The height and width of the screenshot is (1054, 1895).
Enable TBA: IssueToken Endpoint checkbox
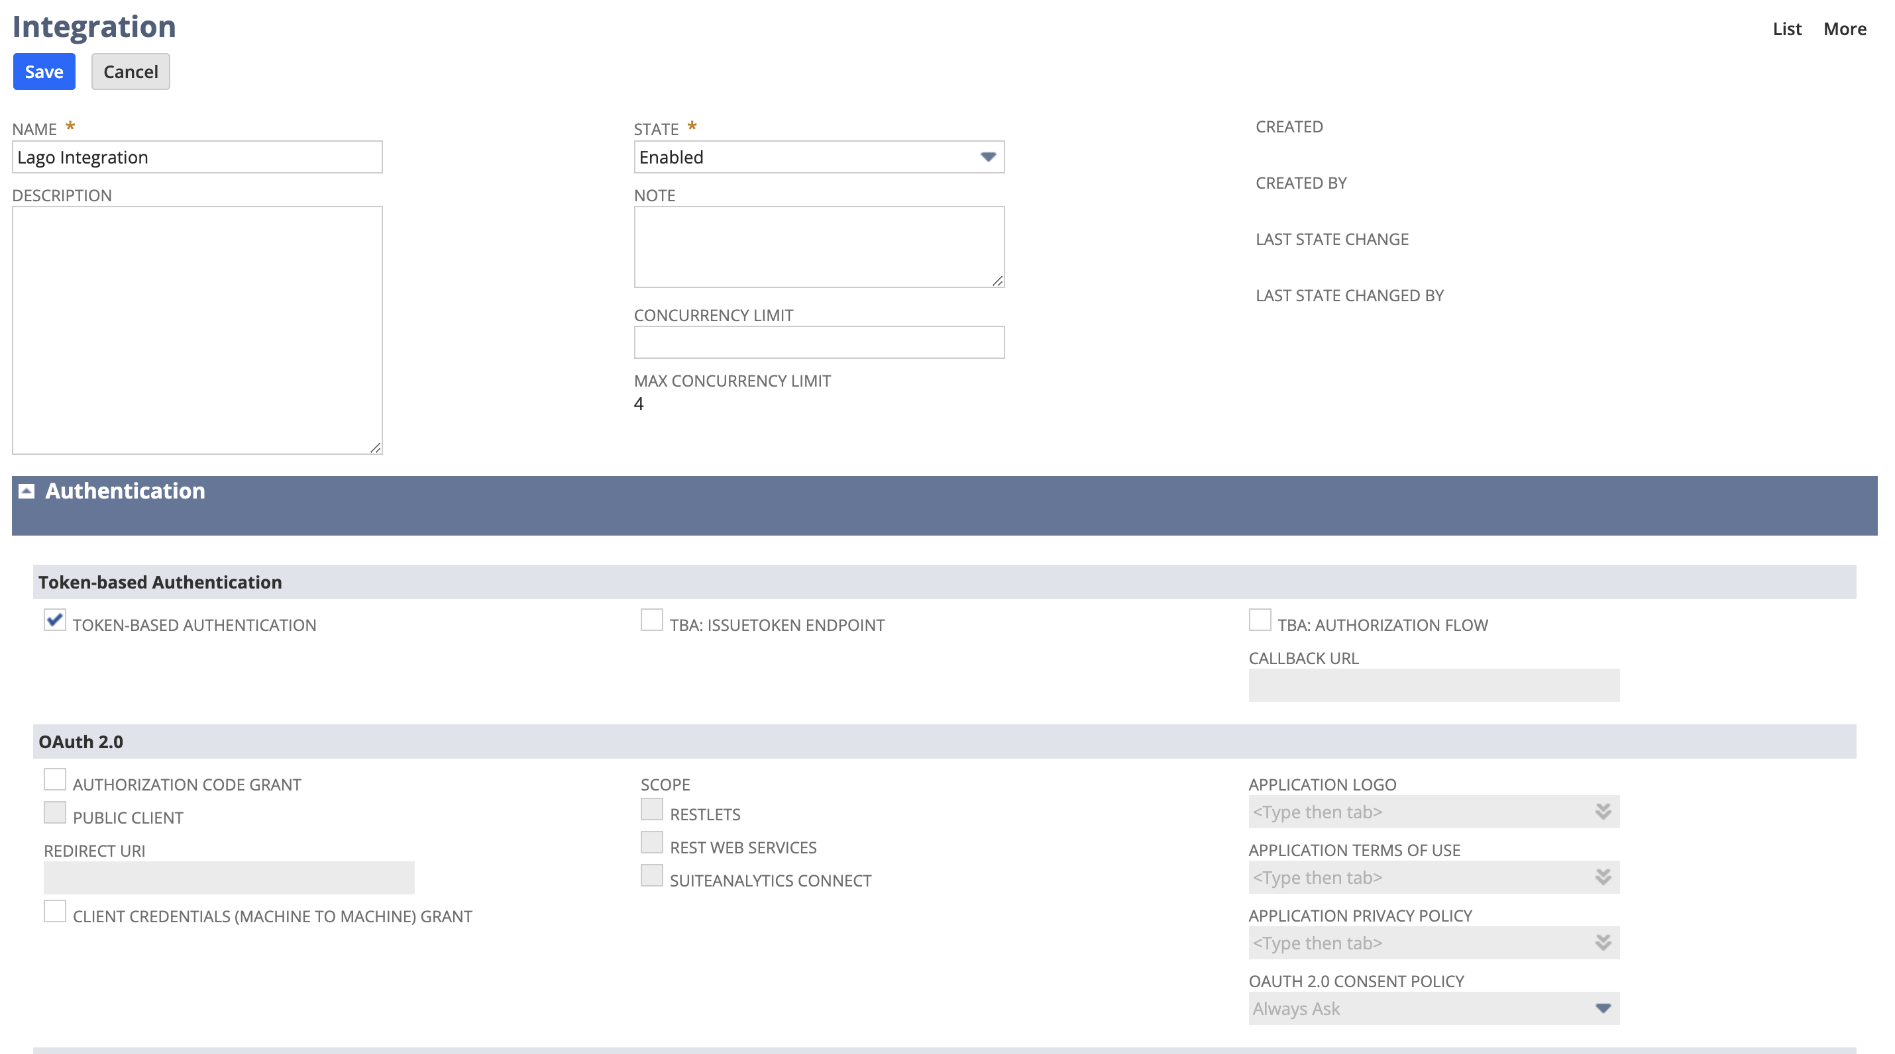coord(652,620)
